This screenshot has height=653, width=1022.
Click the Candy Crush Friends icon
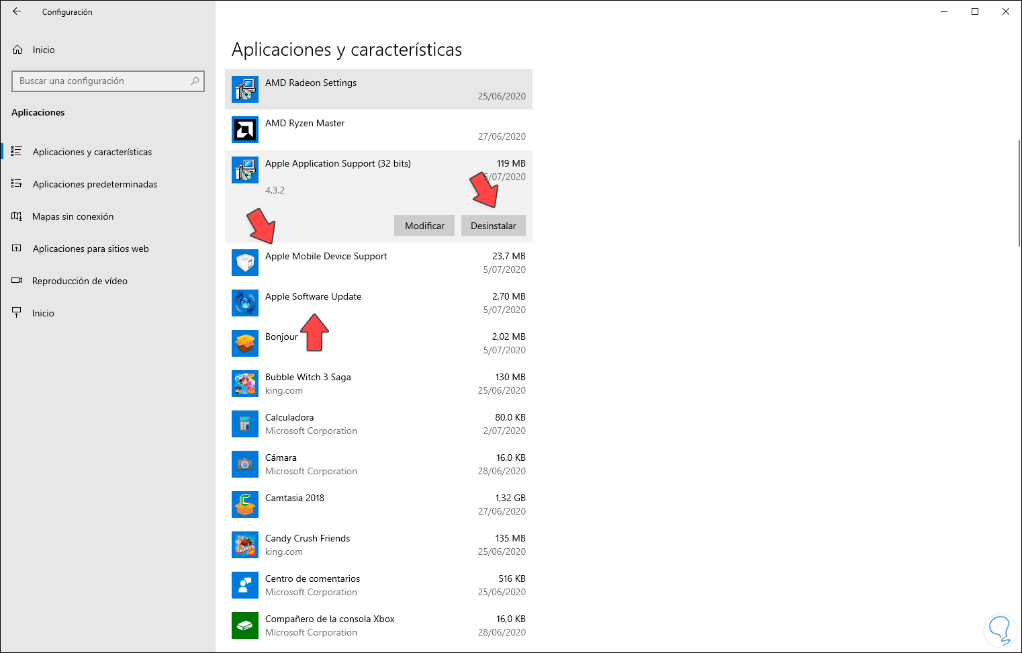tap(245, 545)
